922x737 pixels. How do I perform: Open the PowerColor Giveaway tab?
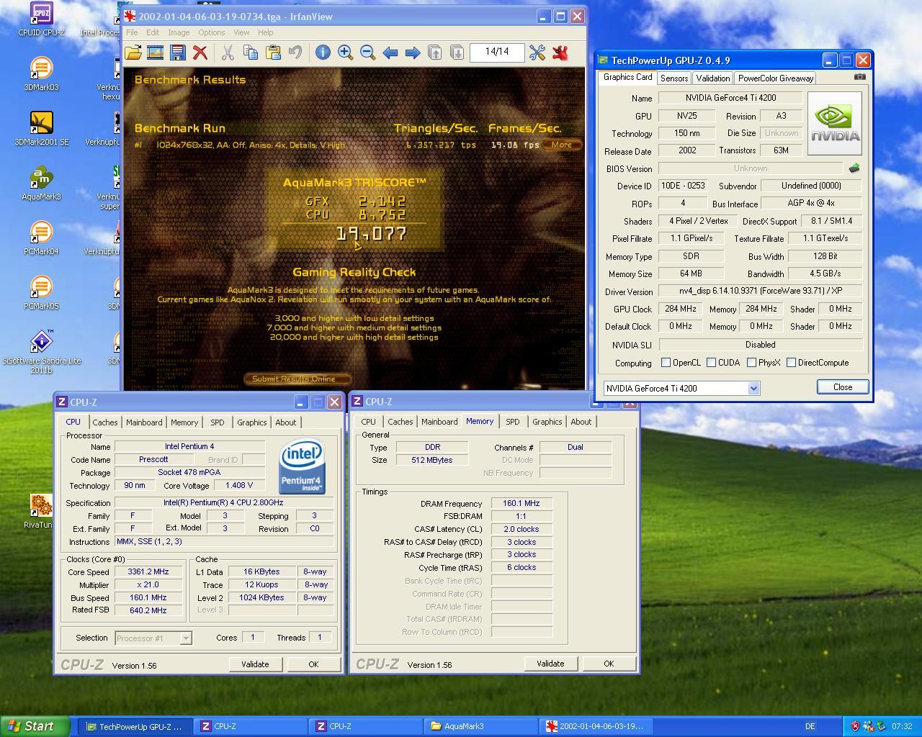(x=776, y=78)
